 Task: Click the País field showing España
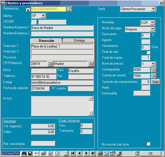pyautogui.click(x=81, y=71)
